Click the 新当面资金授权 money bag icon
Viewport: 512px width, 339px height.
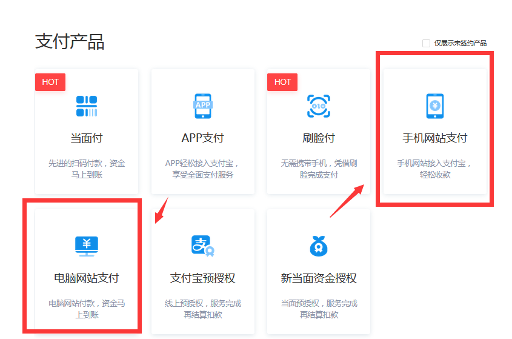[x=318, y=246]
